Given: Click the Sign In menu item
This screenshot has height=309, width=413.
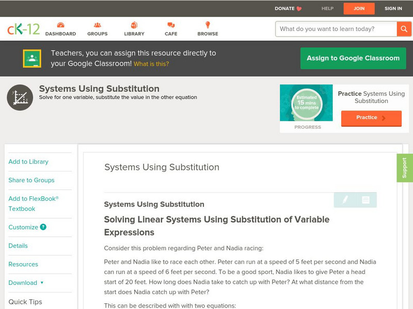Looking at the screenshot, I should [x=393, y=8].
